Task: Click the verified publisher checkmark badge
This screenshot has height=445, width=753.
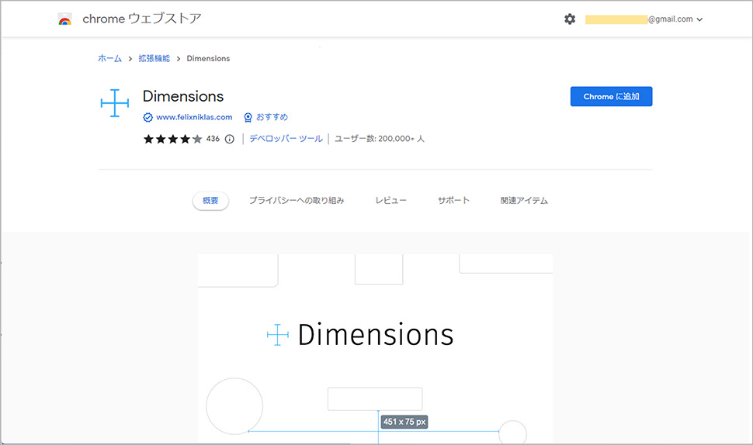Action: pyautogui.click(x=148, y=118)
